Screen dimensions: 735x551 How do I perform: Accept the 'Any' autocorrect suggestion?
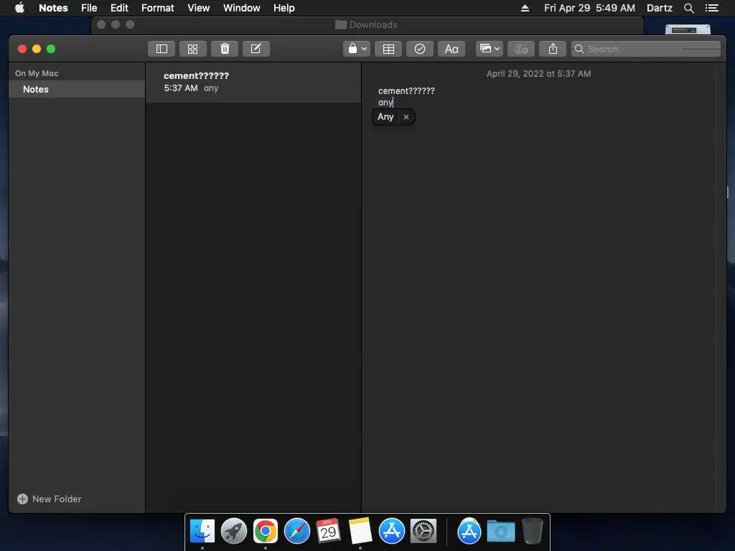[x=385, y=117]
